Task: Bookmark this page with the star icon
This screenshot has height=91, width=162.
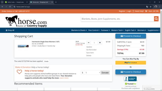Action: click(x=151, y=7)
